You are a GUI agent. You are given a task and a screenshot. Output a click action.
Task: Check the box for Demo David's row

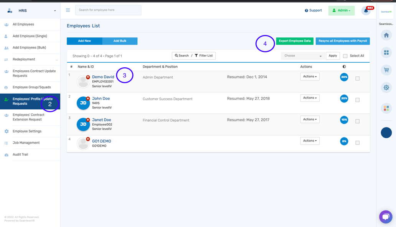pyautogui.click(x=357, y=78)
